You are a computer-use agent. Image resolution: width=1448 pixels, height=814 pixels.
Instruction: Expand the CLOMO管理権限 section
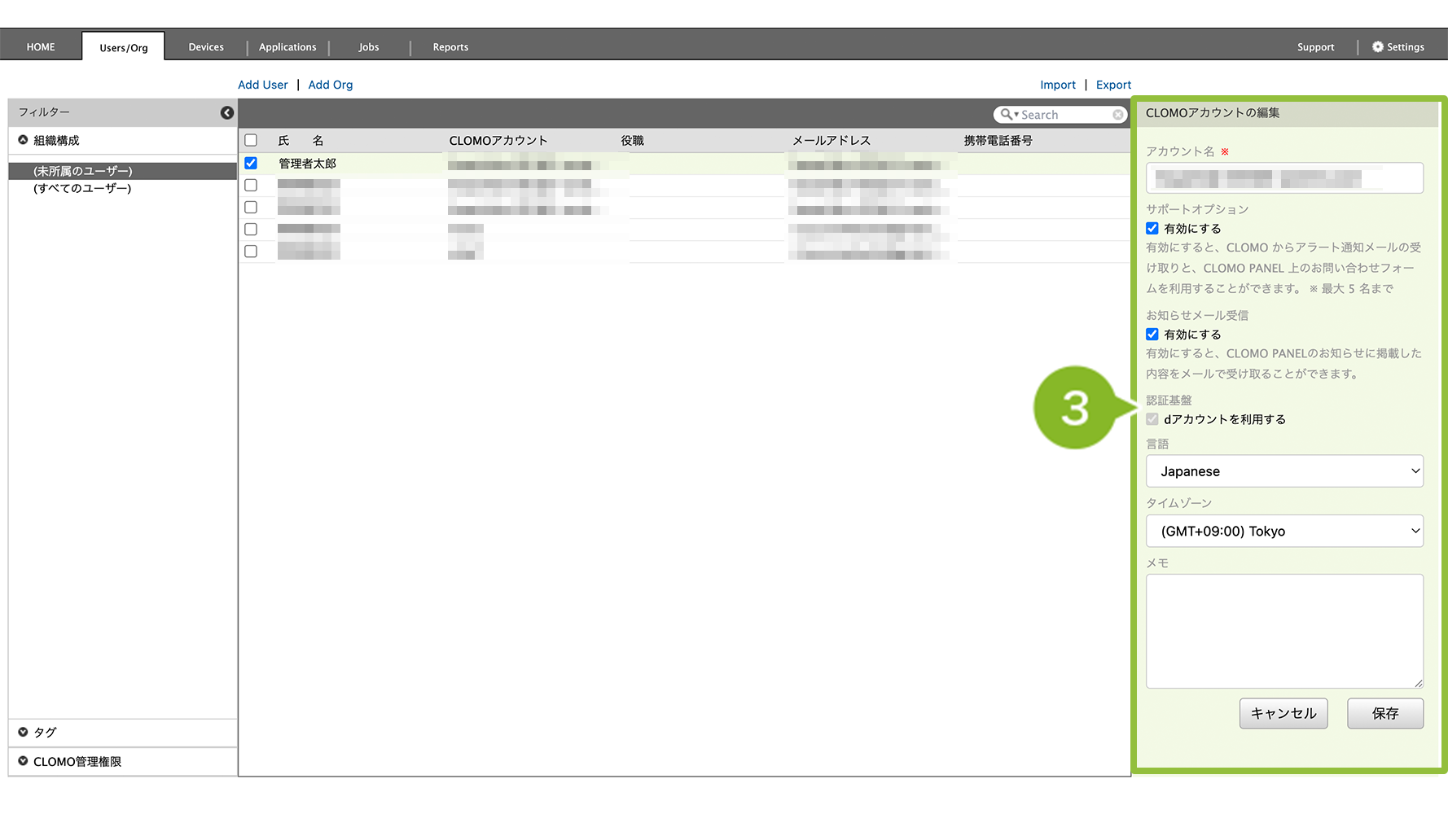(23, 761)
